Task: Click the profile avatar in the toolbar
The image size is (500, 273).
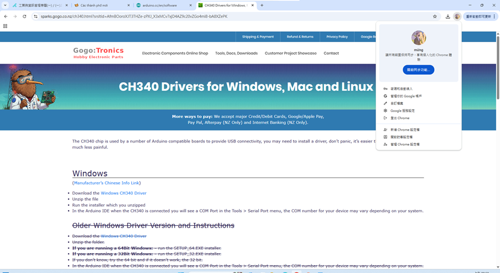Action: (x=457, y=16)
